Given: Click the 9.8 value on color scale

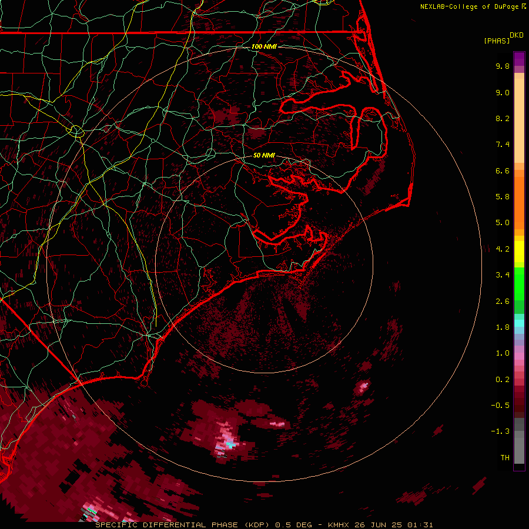Looking at the screenshot, I should 503,66.
